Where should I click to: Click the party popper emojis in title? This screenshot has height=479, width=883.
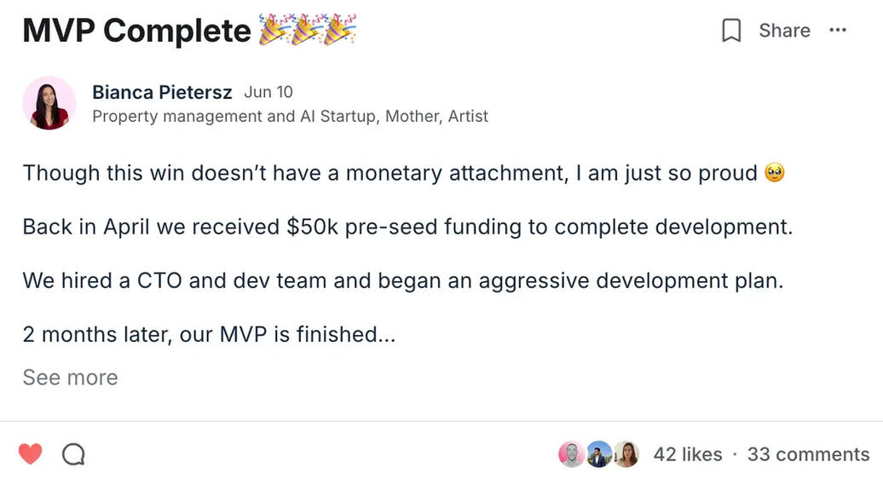[308, 30]
